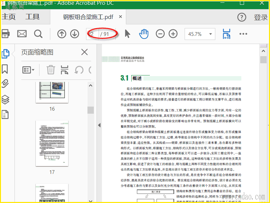Screen dimensions: 270x203
Task: Open the Help question mark icon
Action: [x=242, y=17]
